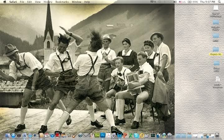This screenshot has width=224, height=140.
Task: Open Adobe updater menu bar icon
Action: click(153, 2)
